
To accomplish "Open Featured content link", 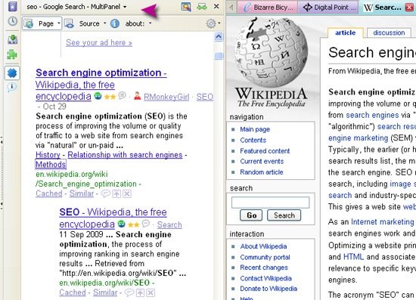I will pyautogui.click(x=265, y=151).
